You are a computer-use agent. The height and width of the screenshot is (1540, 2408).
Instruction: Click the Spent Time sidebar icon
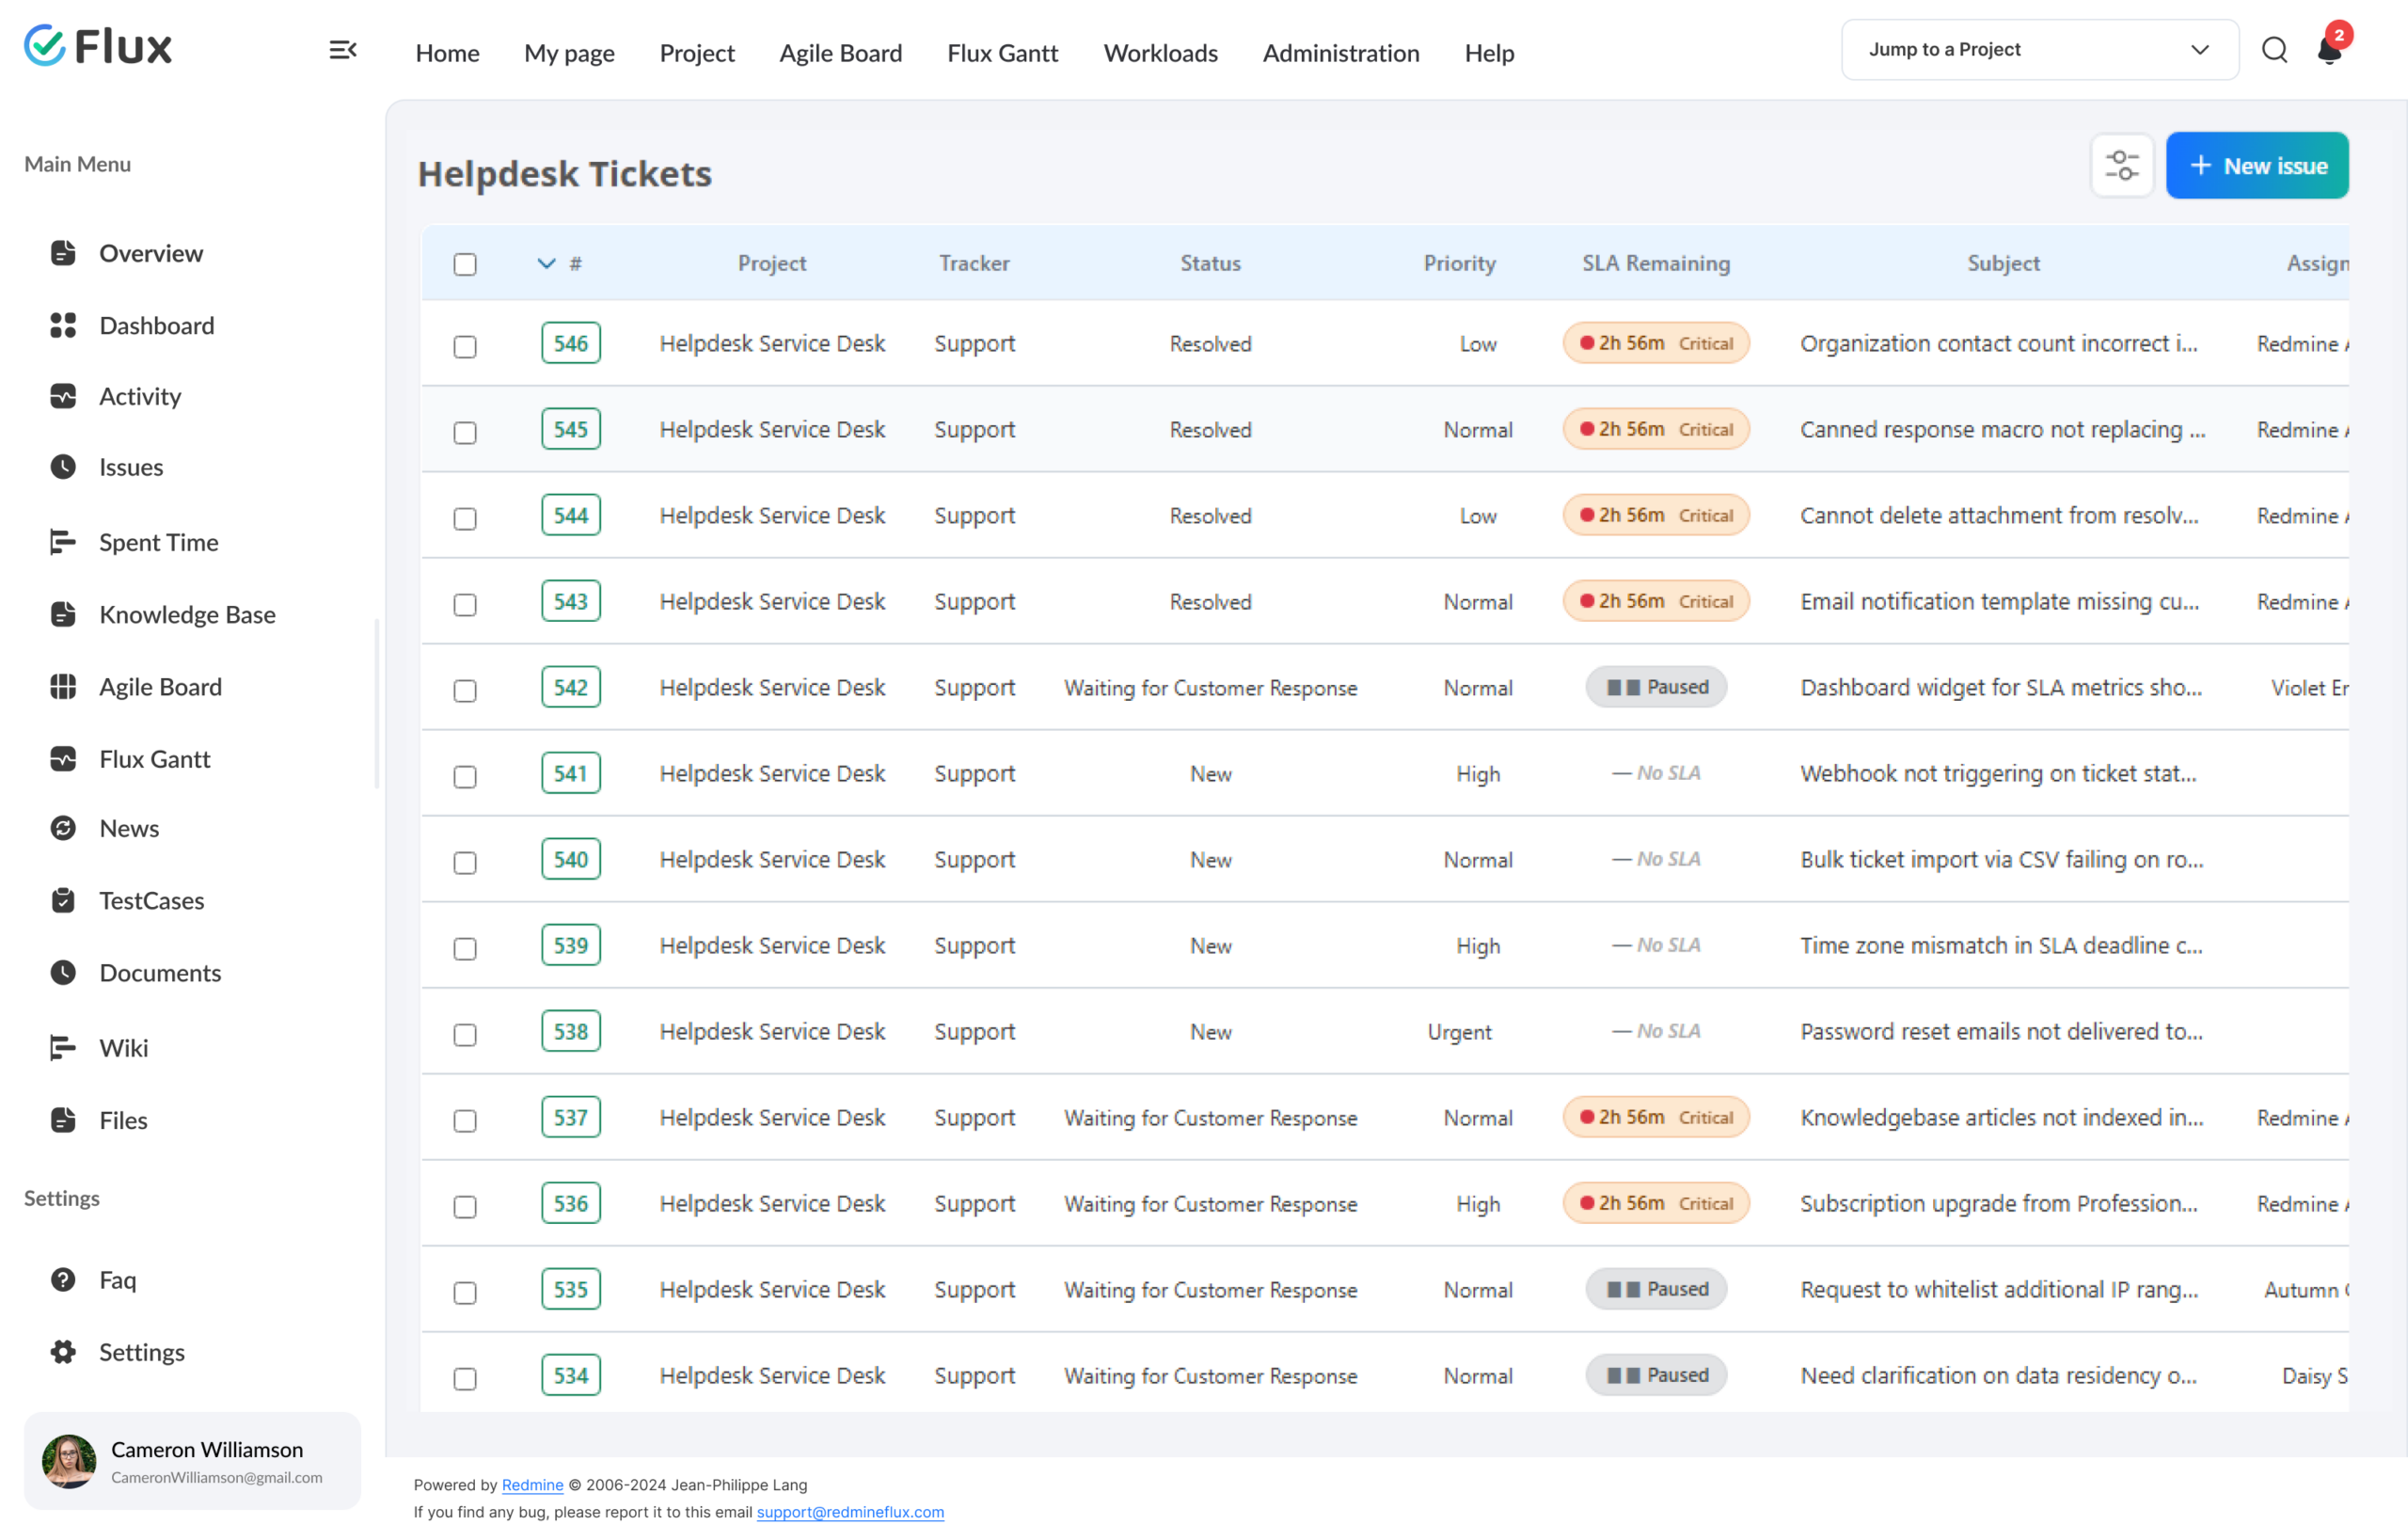pos(63,542)
